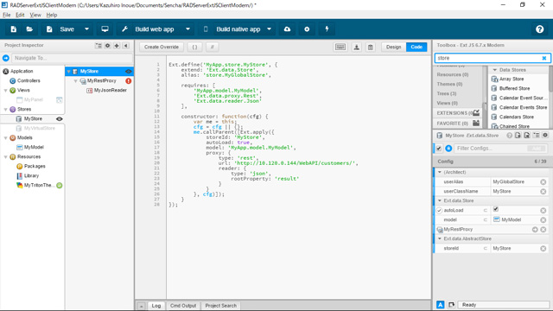Focus the Navigate To input field
The image size is (553, 311).
(x=72, y=58)
